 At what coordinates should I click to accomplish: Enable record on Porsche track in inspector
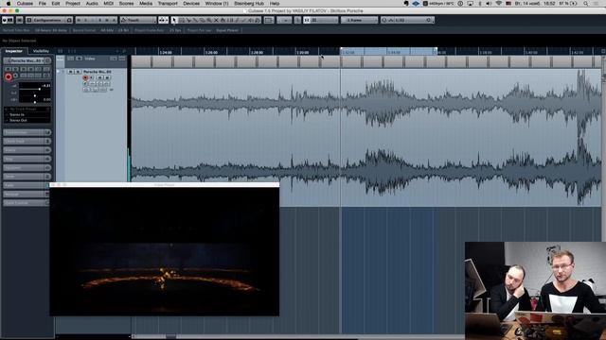tap(9, 77)
